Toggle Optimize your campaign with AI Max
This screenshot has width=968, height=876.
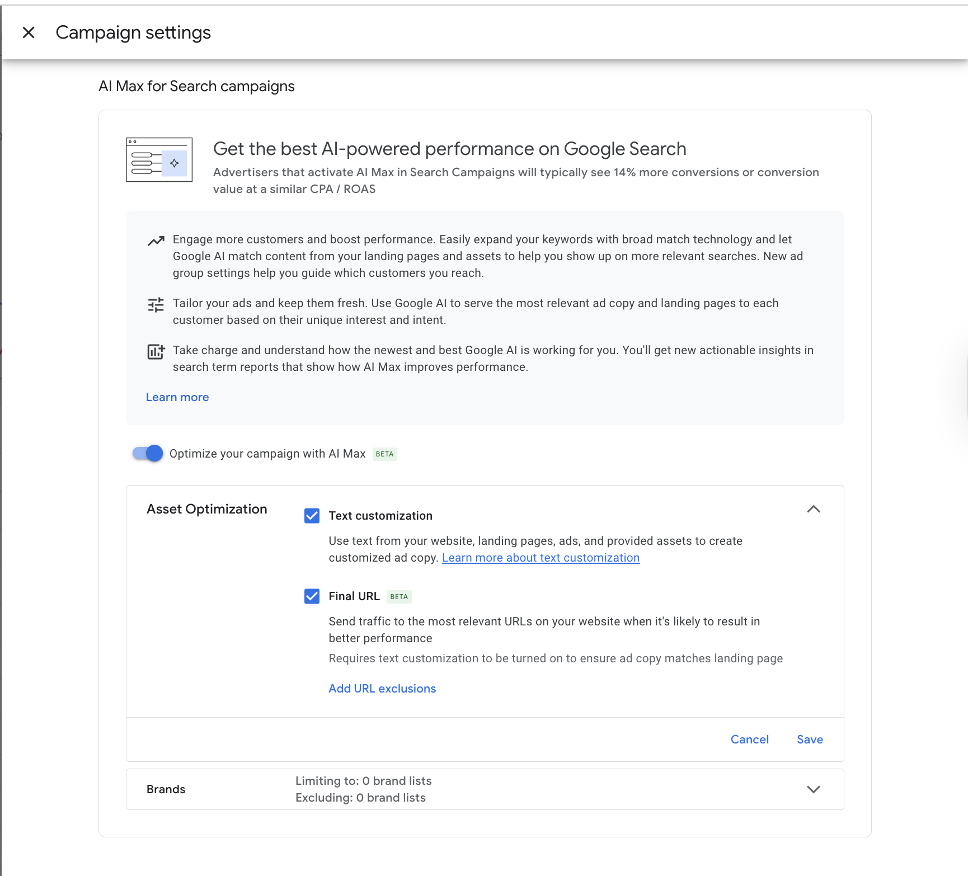point(148,453)
